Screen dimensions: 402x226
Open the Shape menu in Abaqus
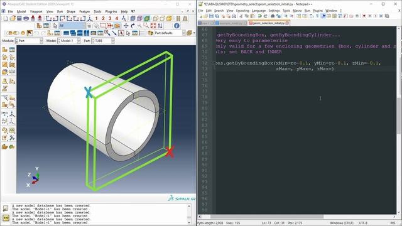coord(71,11)
